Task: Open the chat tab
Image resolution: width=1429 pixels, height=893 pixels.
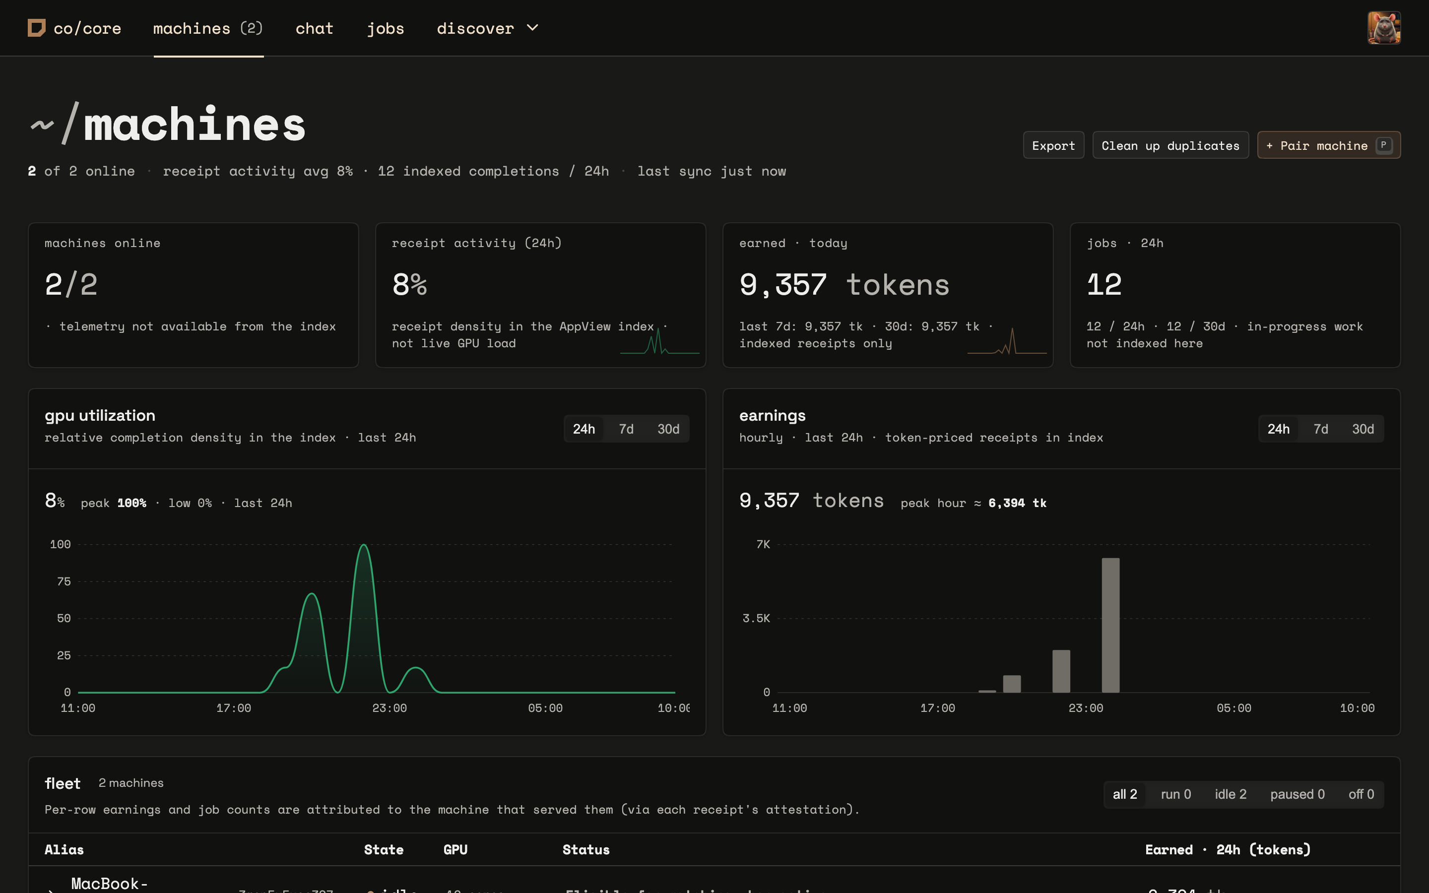Action: (314, 28)
